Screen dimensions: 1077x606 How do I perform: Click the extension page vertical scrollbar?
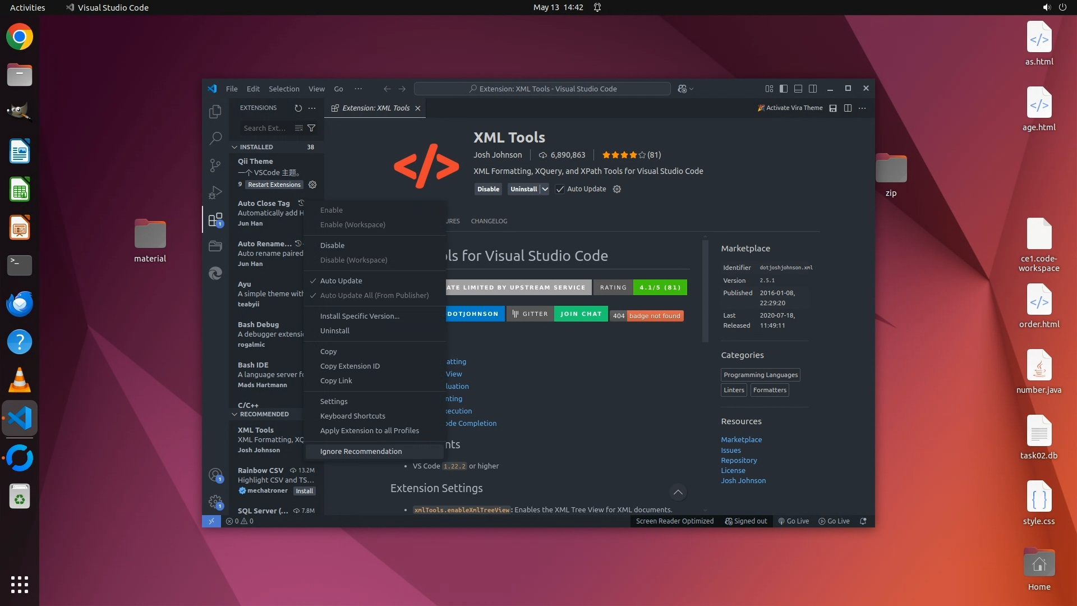pyautogui.click(x=705, y=292)
